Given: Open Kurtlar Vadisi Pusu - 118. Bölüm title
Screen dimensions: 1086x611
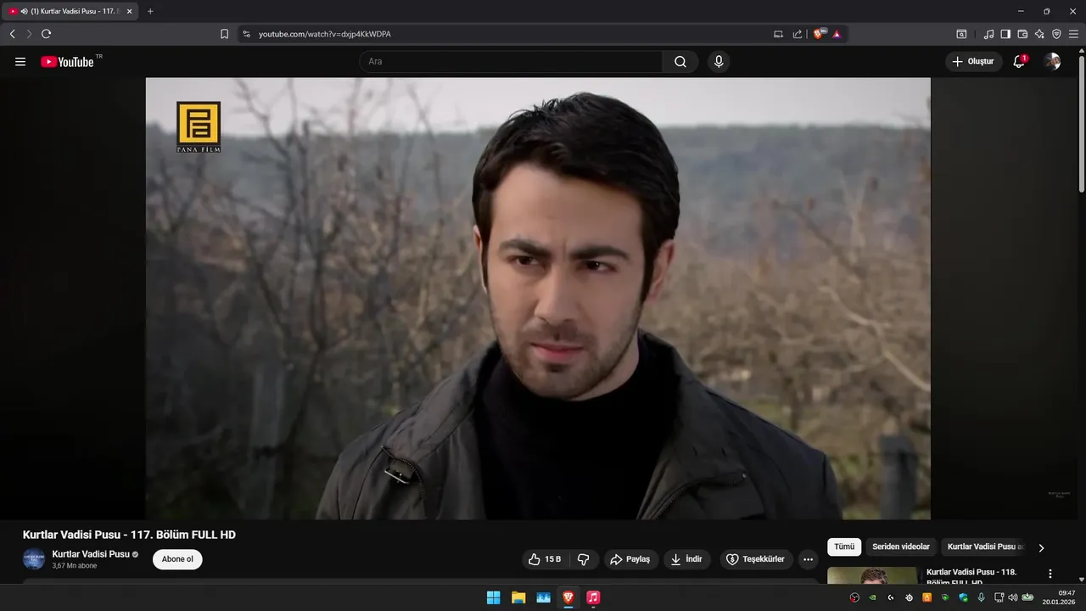Looking at the screenshot, I should 971,577.
